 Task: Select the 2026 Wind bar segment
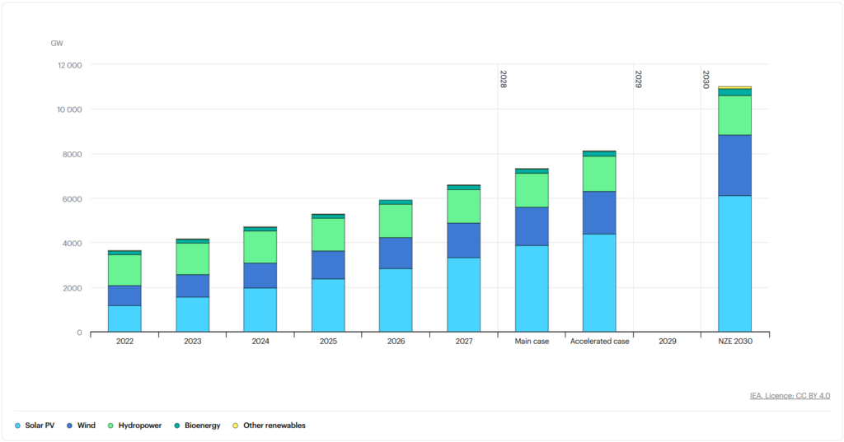click(x=396, y=253)
